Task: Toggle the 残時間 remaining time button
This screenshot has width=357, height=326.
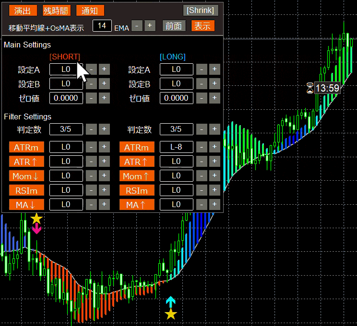Action: pos(56,11)
